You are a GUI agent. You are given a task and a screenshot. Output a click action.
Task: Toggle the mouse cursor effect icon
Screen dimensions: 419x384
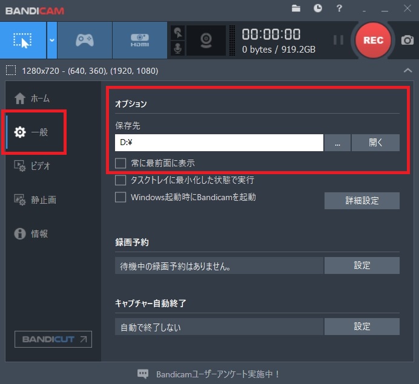(x=177, y=33)
